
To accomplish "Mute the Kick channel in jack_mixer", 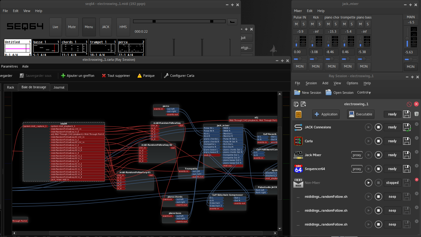I will click(x=312, y=24).
